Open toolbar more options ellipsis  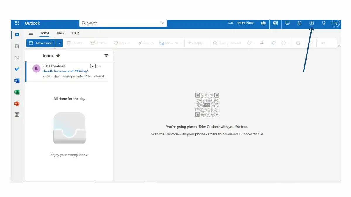[323, 43]
